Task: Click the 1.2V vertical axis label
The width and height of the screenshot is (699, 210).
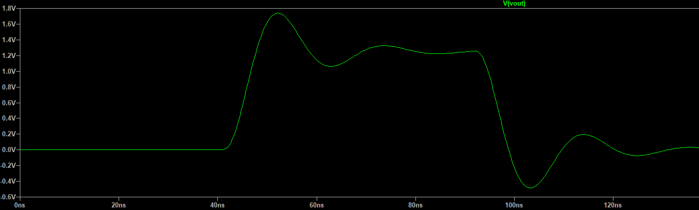Action: tap(10, 55)
